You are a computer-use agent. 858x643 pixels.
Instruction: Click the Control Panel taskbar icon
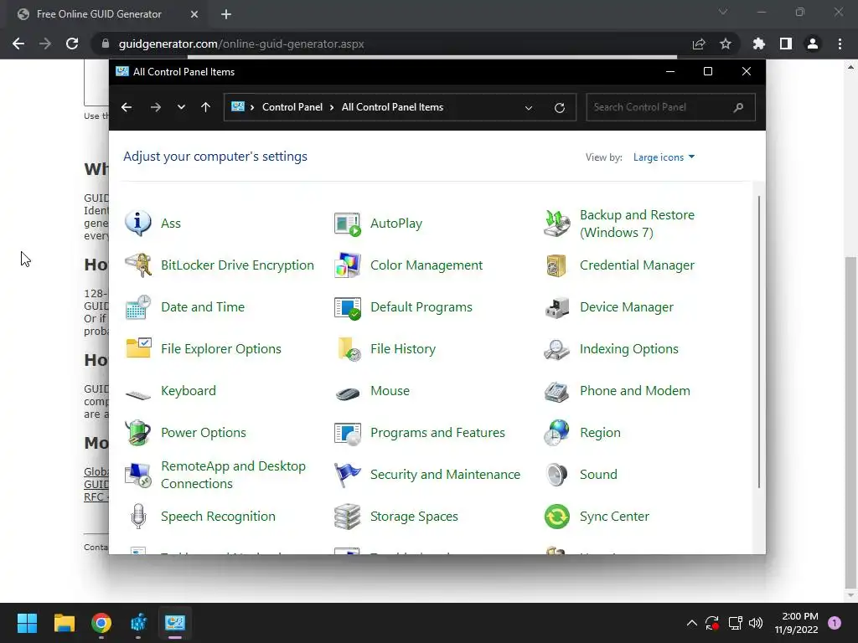[x=175, y=623]
